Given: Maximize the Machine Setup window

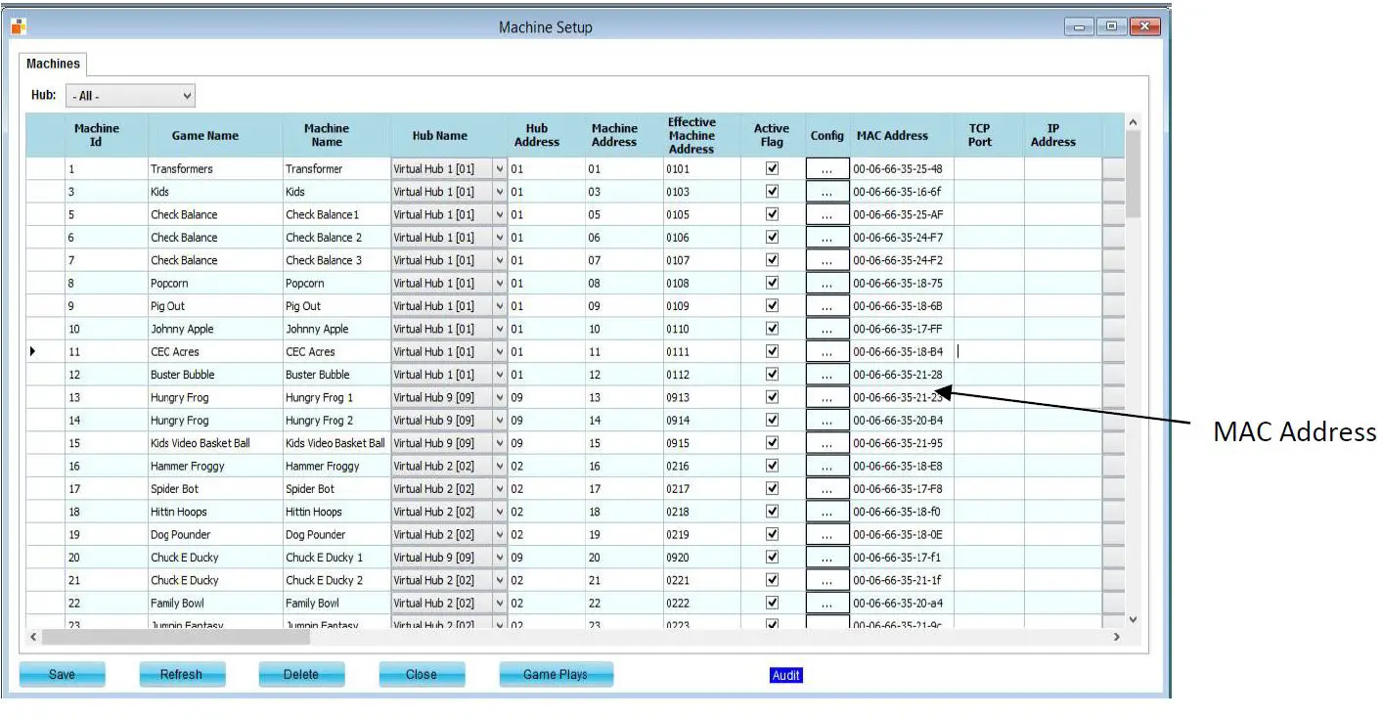Looking at the screenshot, I should coord(1112,27).
